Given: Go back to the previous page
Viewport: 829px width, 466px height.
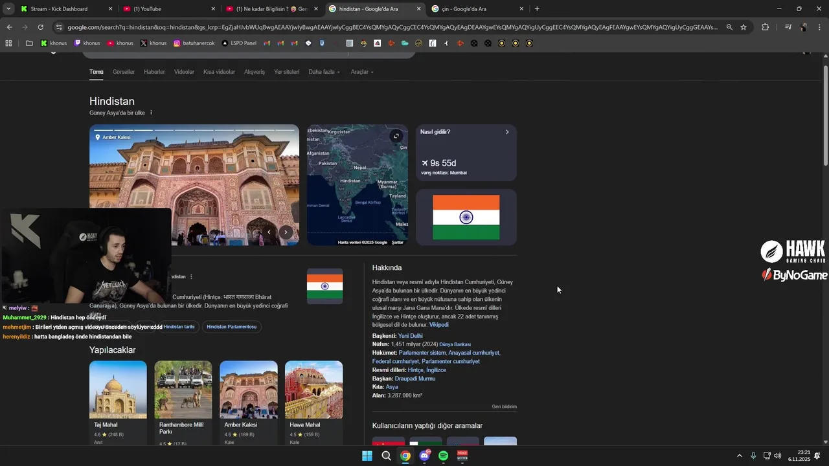Looking at the screenshot, I should point(9,27).
